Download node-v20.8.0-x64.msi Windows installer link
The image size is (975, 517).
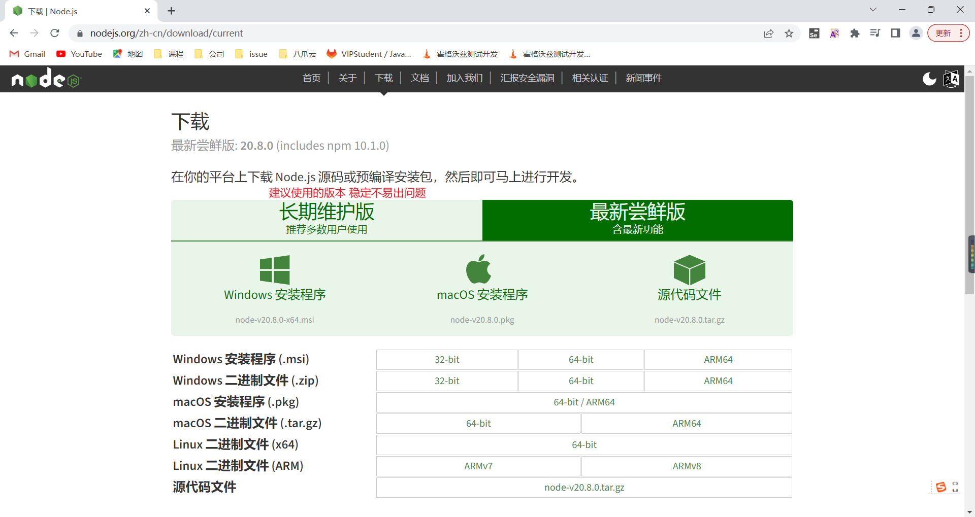click(275, 320)
